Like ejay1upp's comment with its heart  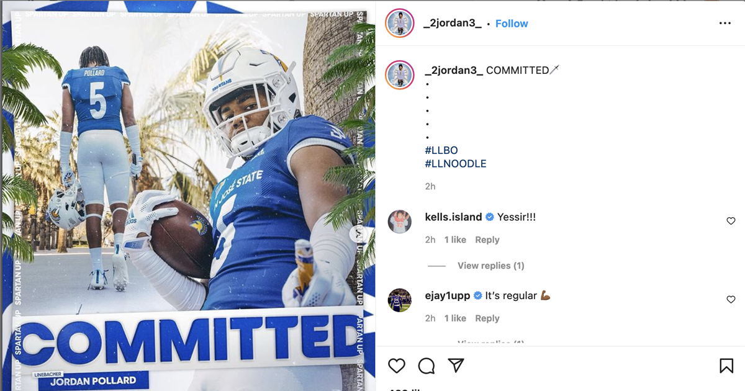click(x=731, y=300)
